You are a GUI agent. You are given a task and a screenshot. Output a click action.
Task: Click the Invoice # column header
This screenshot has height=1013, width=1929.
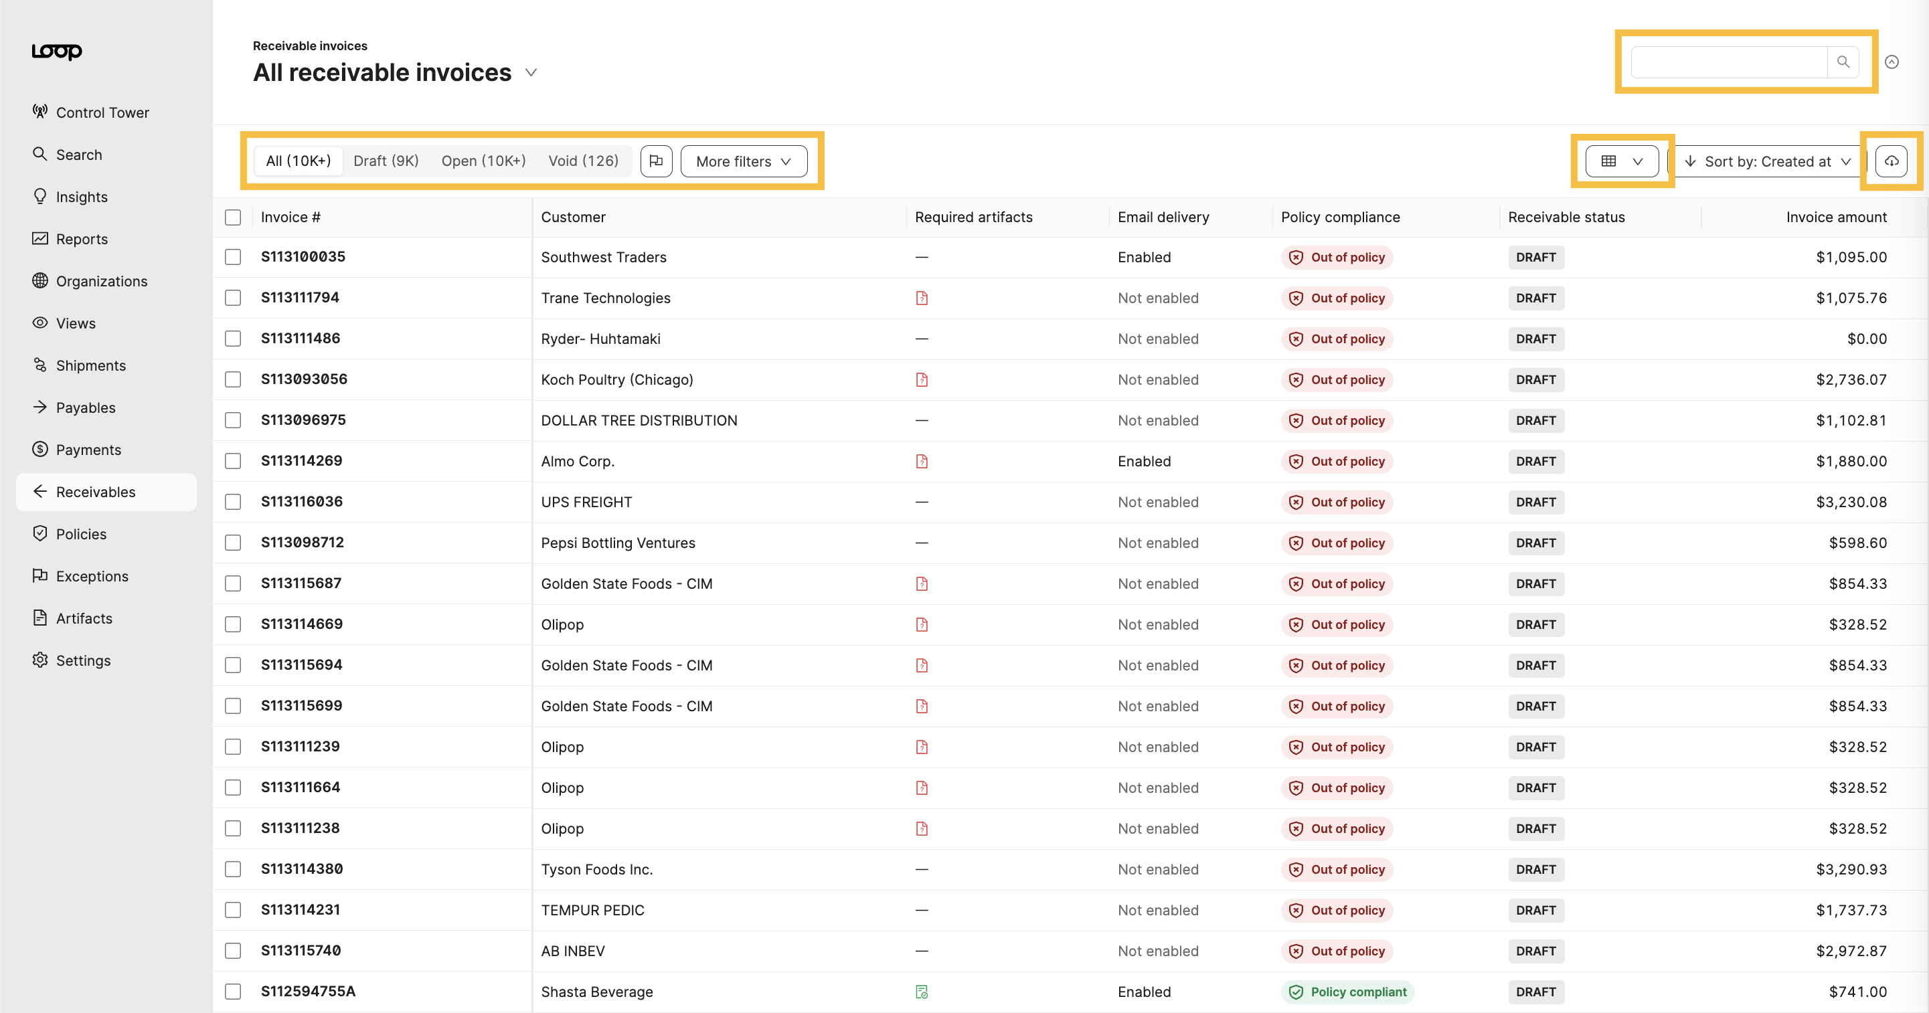[290, 217]
